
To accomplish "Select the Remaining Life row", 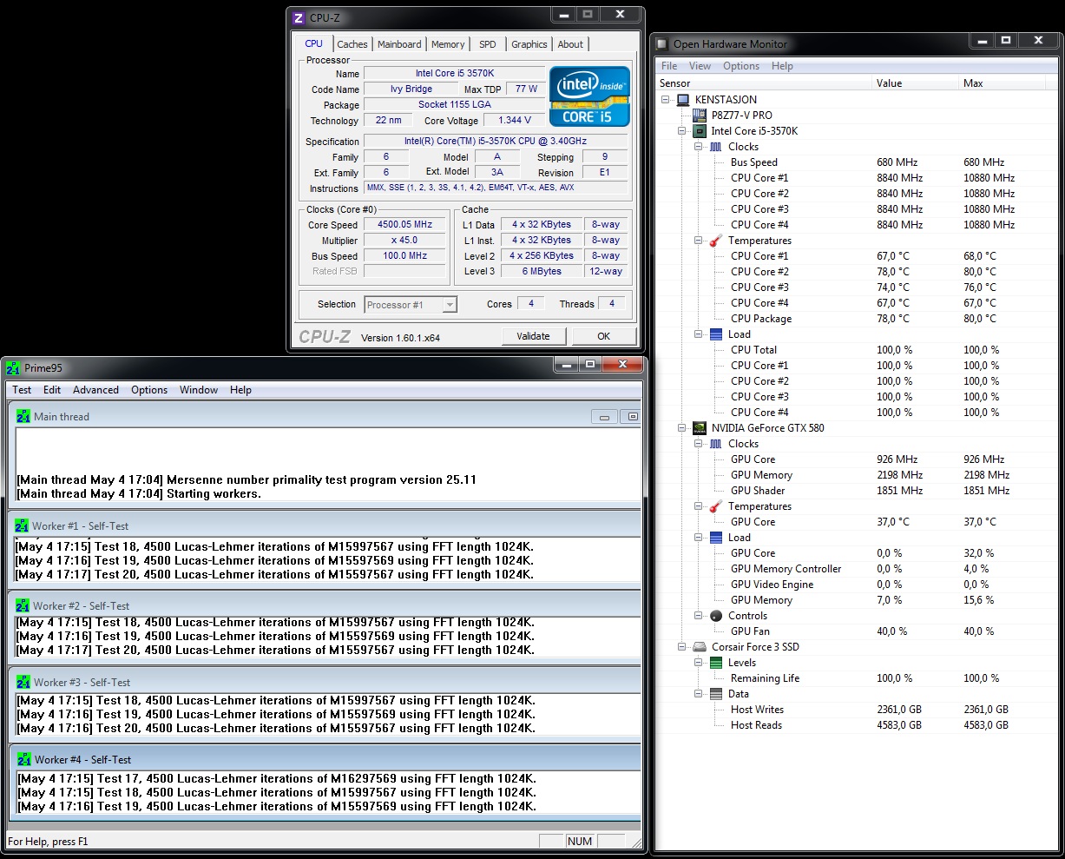I will pos(858,678).
